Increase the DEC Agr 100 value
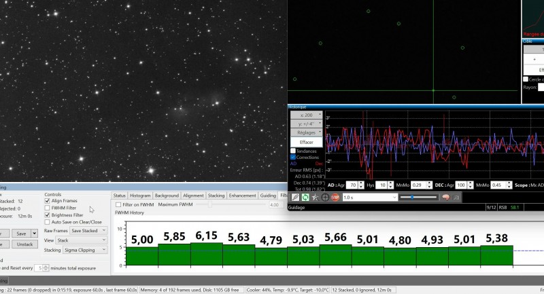Image resolution: width=544 pixels, height=294 pixels. pyautogui.click(x=470, y=183)
